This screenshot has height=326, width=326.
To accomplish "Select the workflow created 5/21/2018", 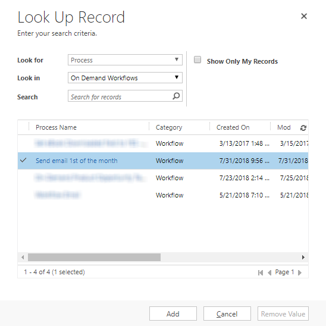I will point(163,195).
